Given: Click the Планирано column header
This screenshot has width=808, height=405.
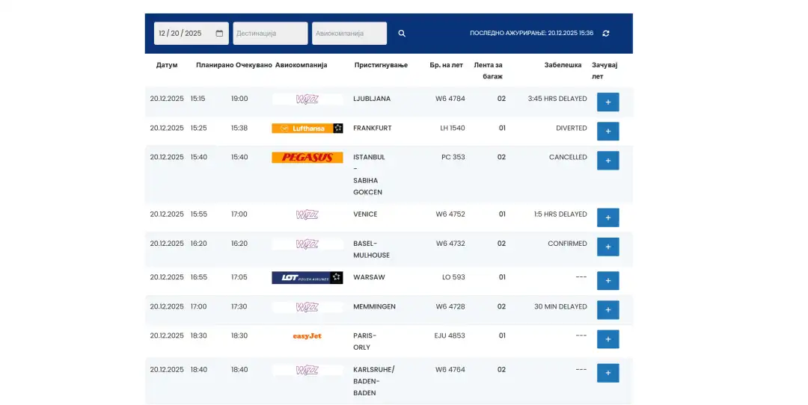Looking at the screenshot, I should click(215, 65).
